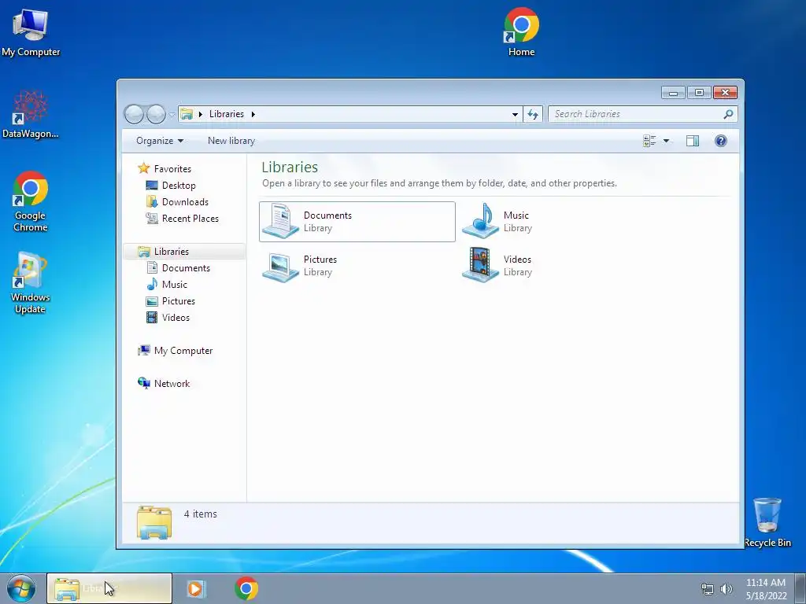Click the '4 items' status text
806x604 pixels.
(201, 514)
